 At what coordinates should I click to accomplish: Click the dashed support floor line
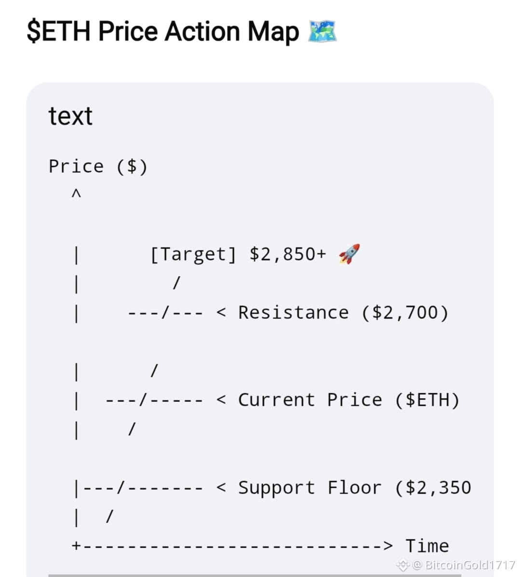[x=143, y=488]
